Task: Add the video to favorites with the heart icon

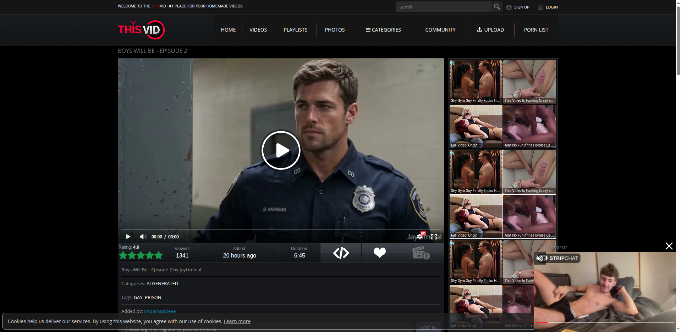Action: pyautogui.click(x=379, y=253)
